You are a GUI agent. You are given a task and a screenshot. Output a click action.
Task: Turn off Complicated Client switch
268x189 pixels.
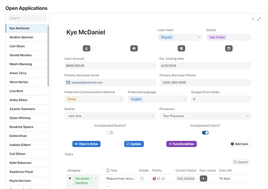click(205, 133)
